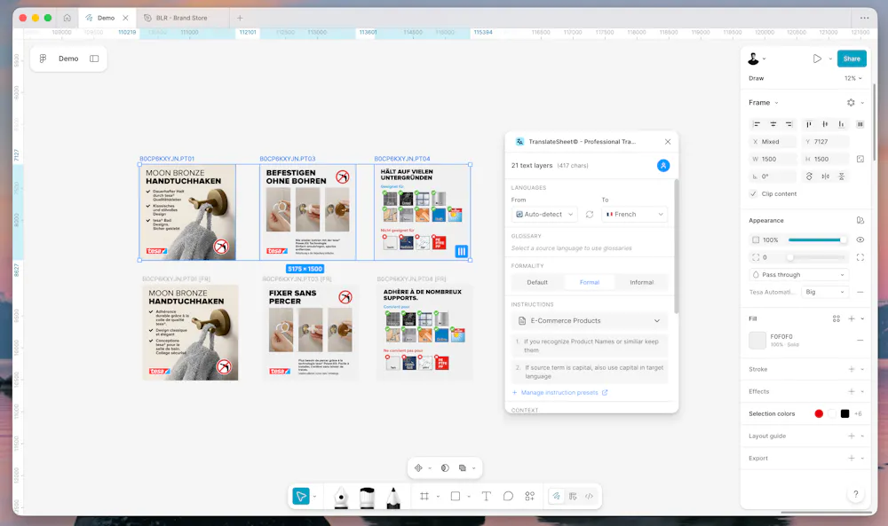
Task: Swap the source and target languages
Action: 589,215
